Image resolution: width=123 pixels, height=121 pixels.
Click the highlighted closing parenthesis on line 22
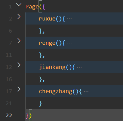tap(30, 116)
